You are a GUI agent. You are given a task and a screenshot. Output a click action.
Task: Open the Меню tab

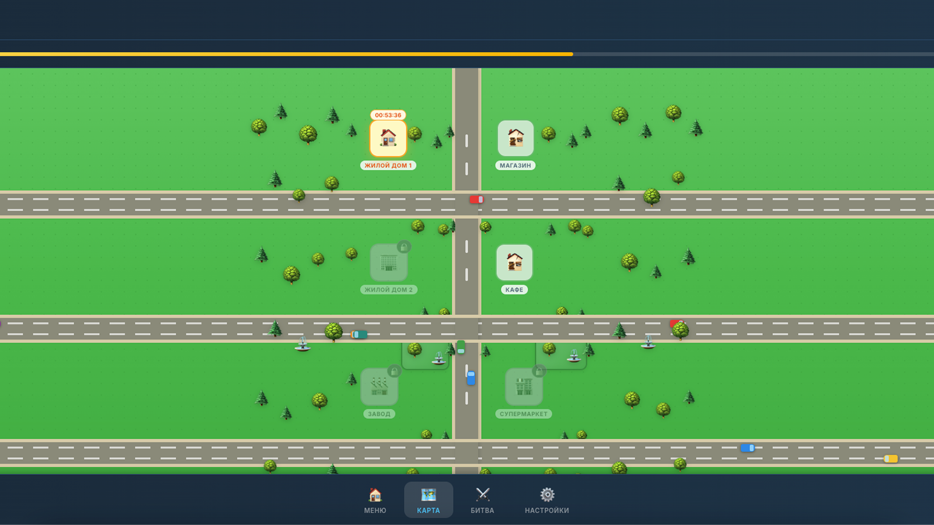(374, 500)
